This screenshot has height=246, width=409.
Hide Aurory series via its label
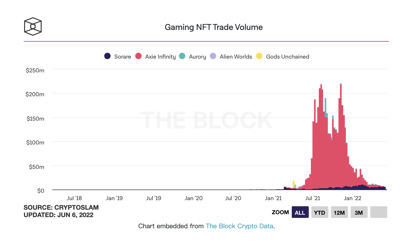tap(198, 57)
